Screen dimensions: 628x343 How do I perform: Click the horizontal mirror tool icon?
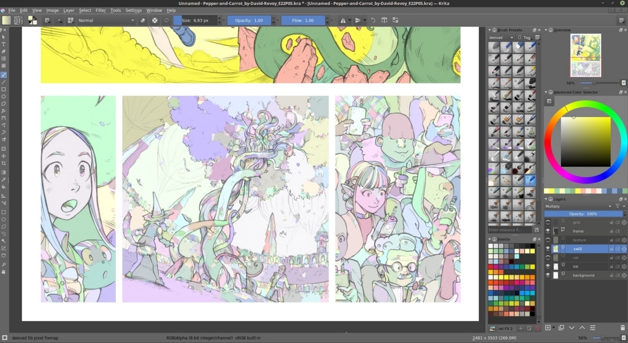(343, 20)
